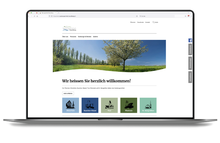Select the Altenrhein parish tile
Screen dimensions: 220x143
[70, 105]
